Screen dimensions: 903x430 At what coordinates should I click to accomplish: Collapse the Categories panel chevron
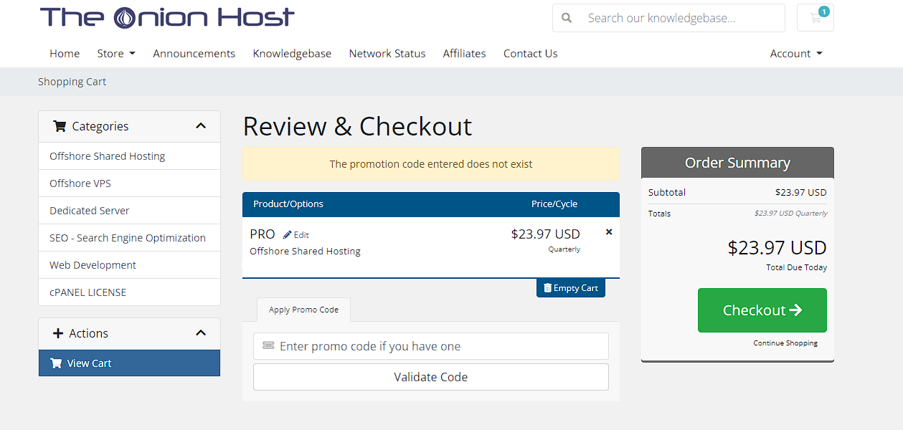[201, 126]
